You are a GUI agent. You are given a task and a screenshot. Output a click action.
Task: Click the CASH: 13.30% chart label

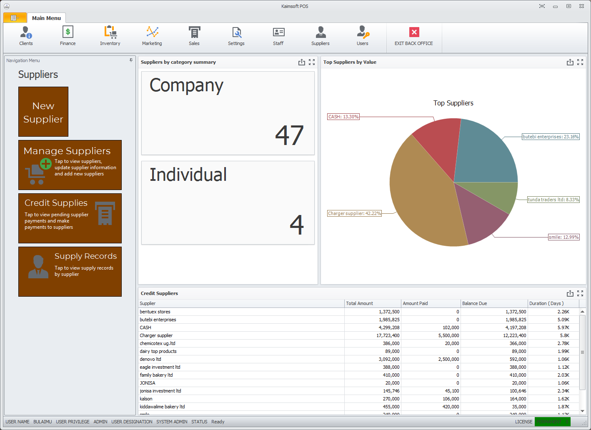tap(343, 117)
